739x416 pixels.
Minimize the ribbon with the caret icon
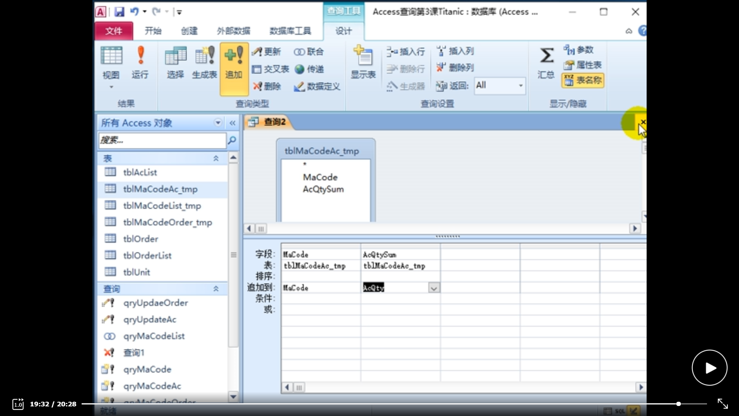(x=629, y=31)
